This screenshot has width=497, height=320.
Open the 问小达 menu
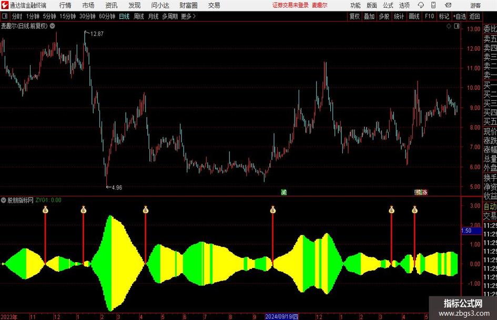pyautogui.click(x=160, y=5)
